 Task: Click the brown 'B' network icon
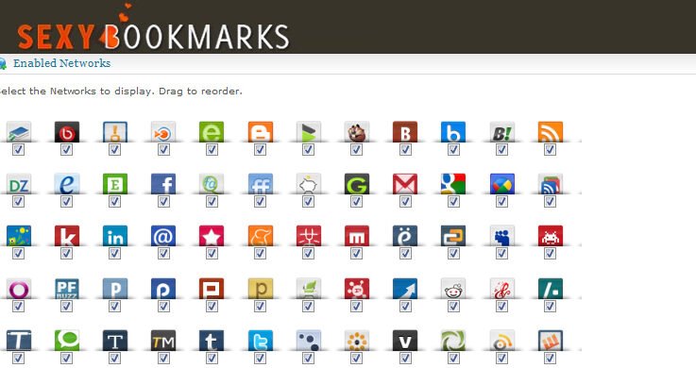pyautogui.click(x=405, y=132)
